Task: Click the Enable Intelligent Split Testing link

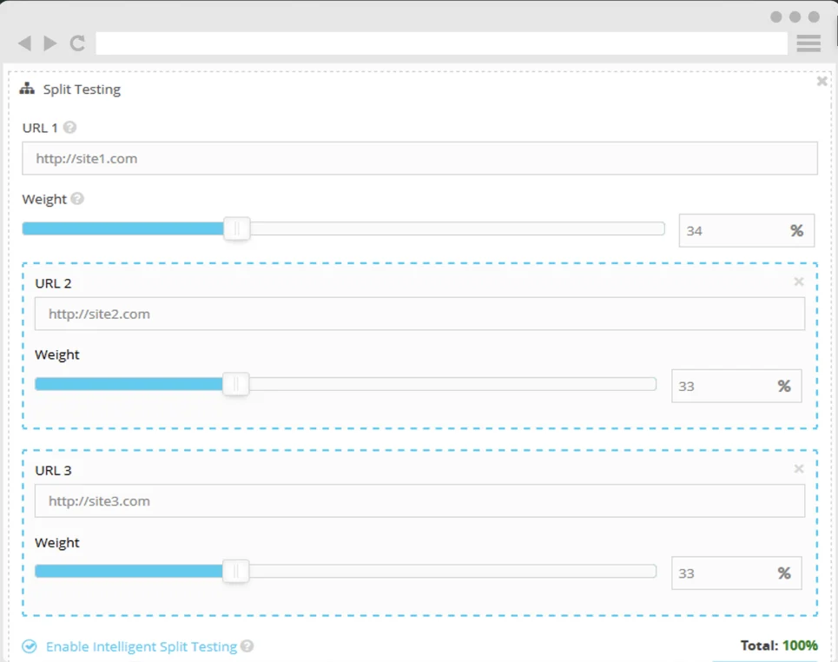Action: coord(141,646)
